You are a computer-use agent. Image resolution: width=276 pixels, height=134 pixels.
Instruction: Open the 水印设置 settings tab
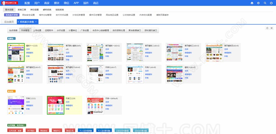(x=61, y=30)
